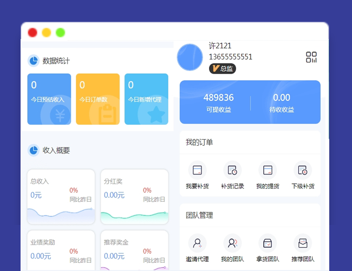
Task: Open 可提收益 489836 balance
Action: coord(218,103)
